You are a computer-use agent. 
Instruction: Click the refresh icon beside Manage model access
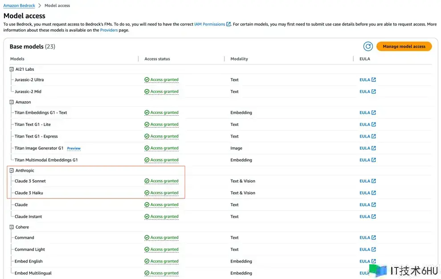coord(367,46)
